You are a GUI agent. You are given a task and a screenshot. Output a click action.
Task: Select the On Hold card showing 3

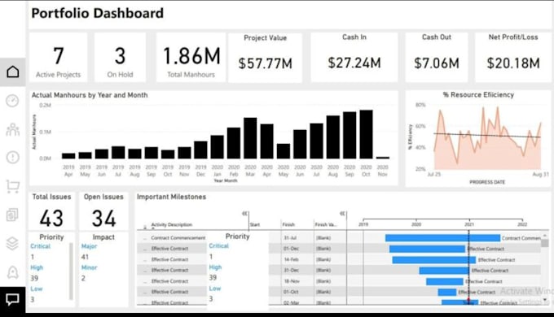(120, 58)
